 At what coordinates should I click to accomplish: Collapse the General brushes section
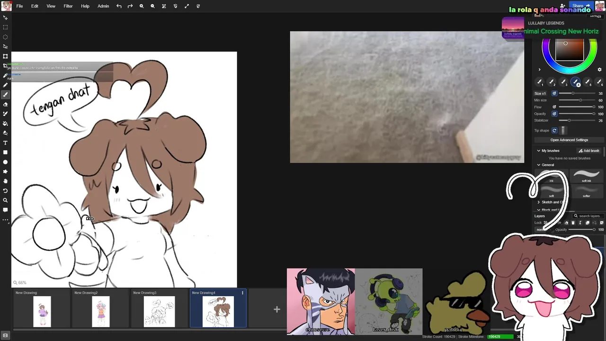tap(539, 165)
